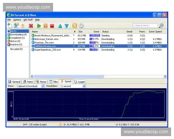Select Active (4) category
Image resolution: width=174 pixels, height=139 pixels.
pos(14,41)
